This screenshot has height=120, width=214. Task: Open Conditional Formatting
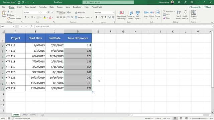(121, 15)
